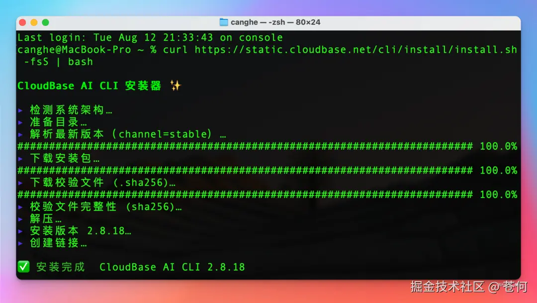537x303 pixels.
Task: Click the '创建链接…' line
Action: click(58, 243)
